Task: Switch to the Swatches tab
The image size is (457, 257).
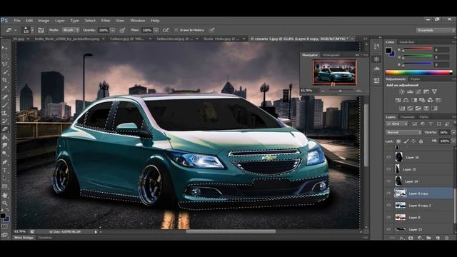Action: [x=406, y=42]
